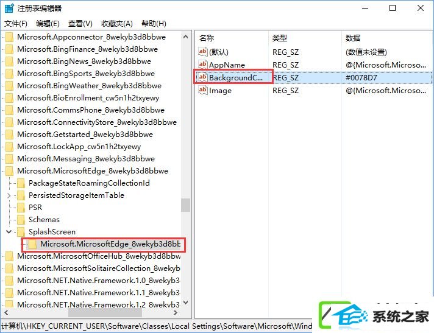The width and height of the screenshot is (434, 333).
Task: Select folder icon of PersistedStorageItemTable
Action: tap(21, 195)
